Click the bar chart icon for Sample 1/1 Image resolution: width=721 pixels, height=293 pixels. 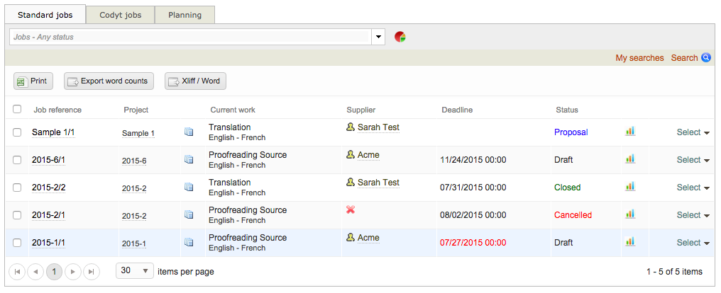pyautogui.click(x=629, y=132)
